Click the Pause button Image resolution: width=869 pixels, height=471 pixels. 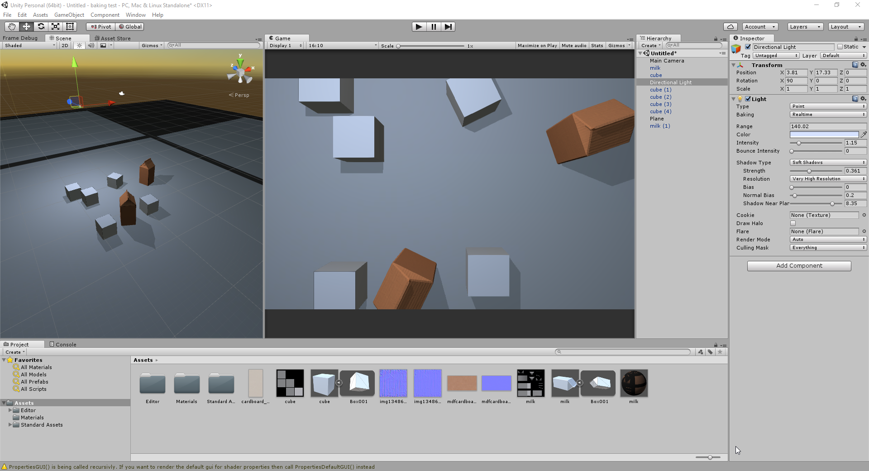(434, 27)
